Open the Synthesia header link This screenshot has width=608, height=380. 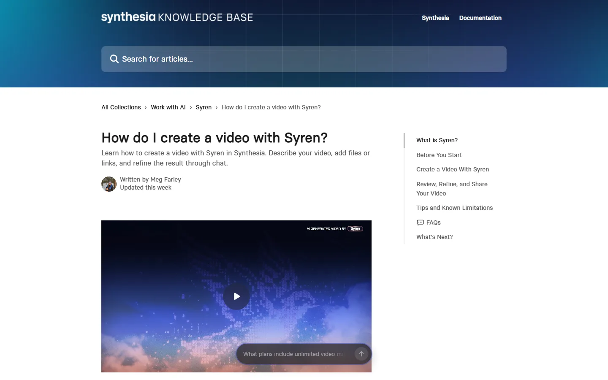pos(435,18)
